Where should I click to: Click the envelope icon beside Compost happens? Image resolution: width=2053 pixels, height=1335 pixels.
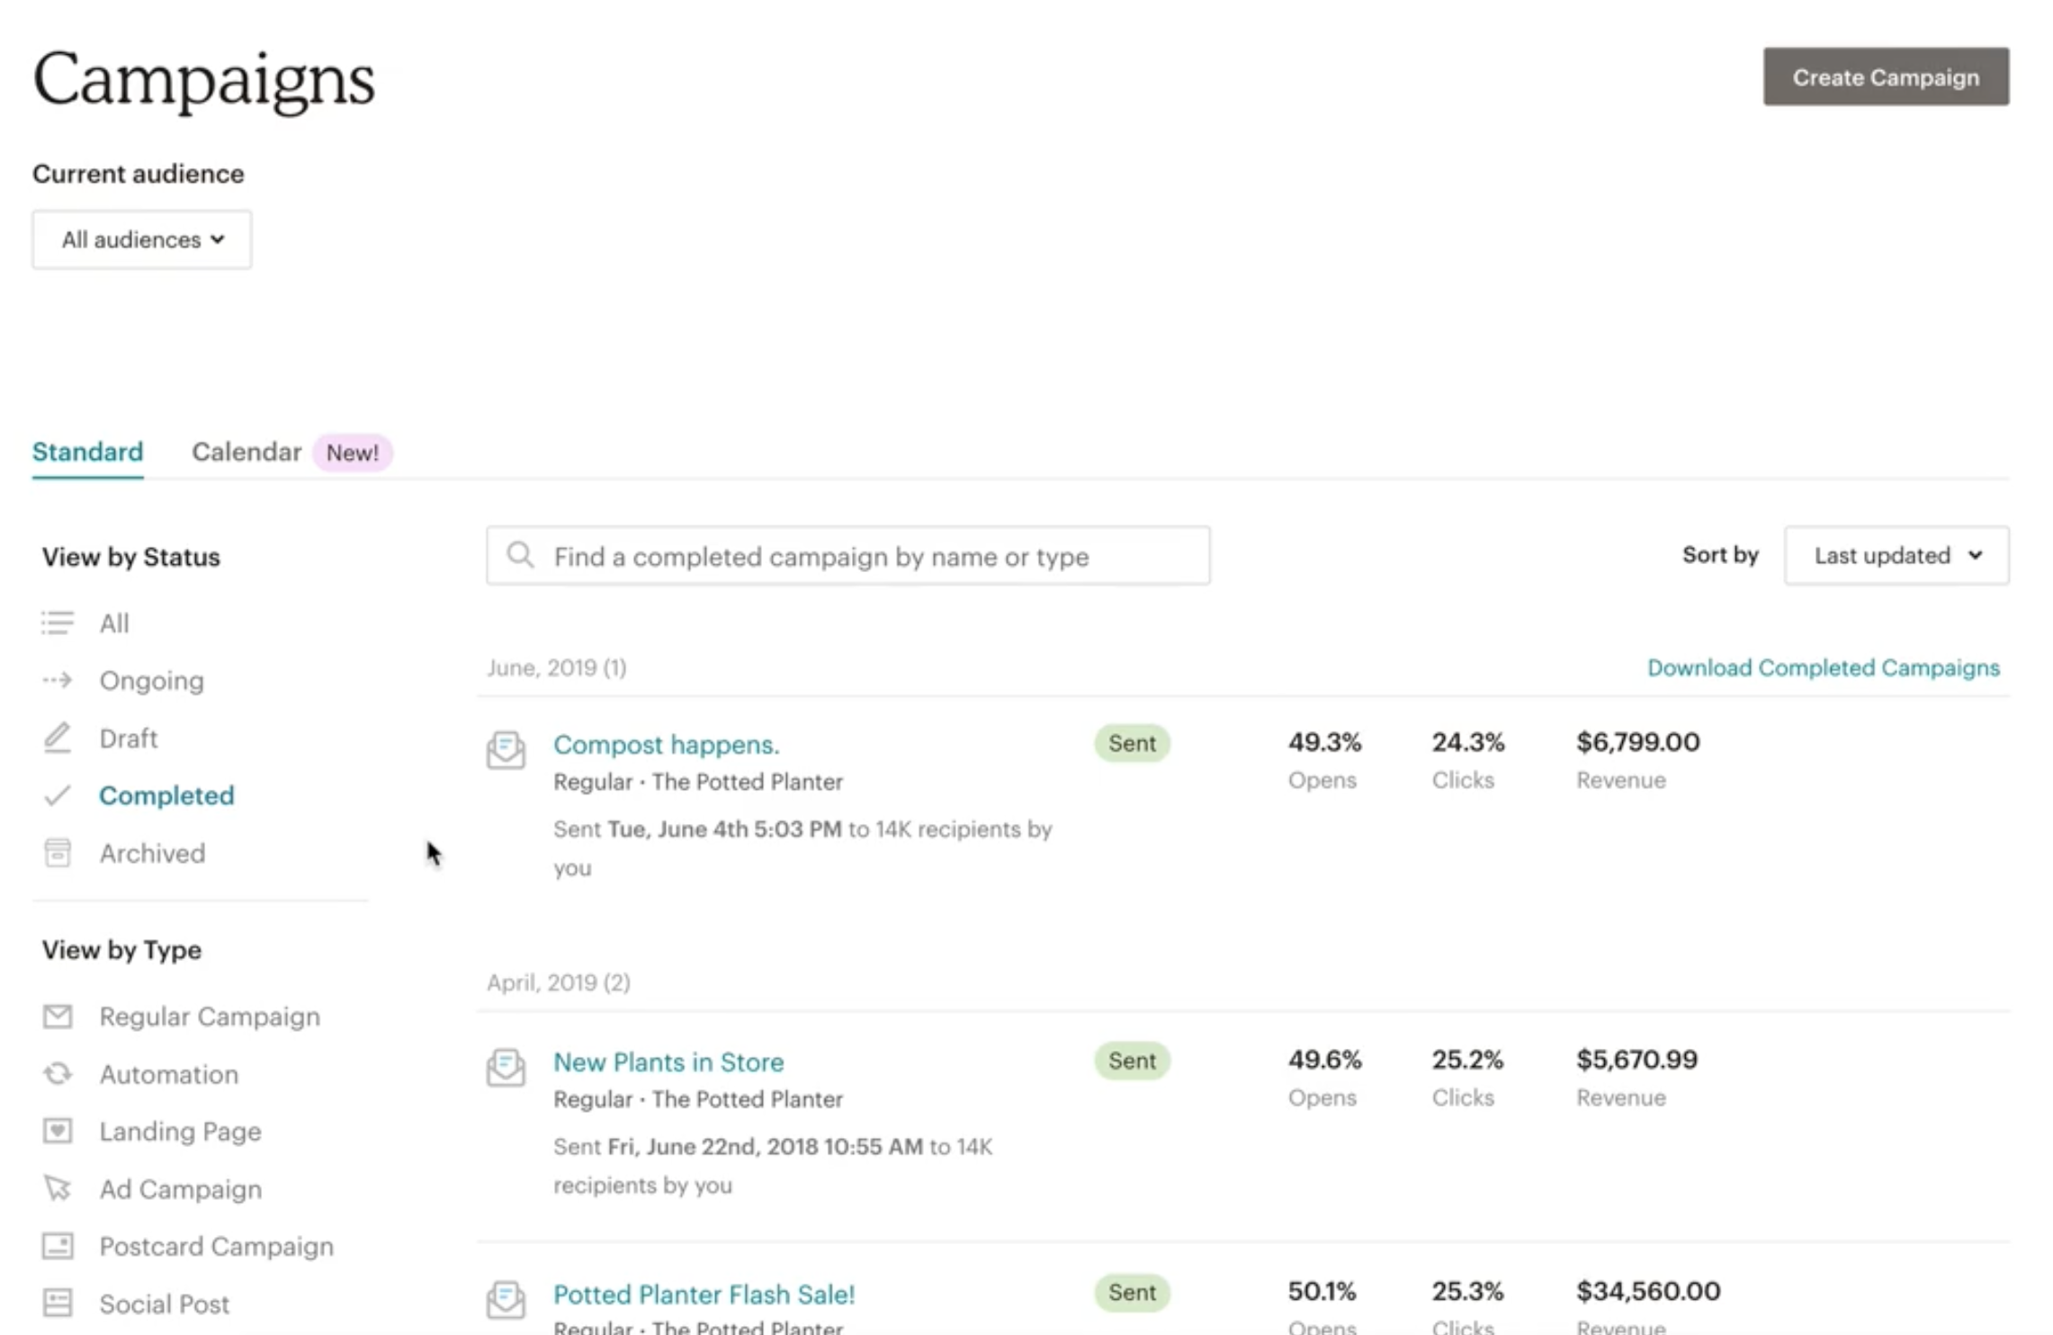point(506,748)
